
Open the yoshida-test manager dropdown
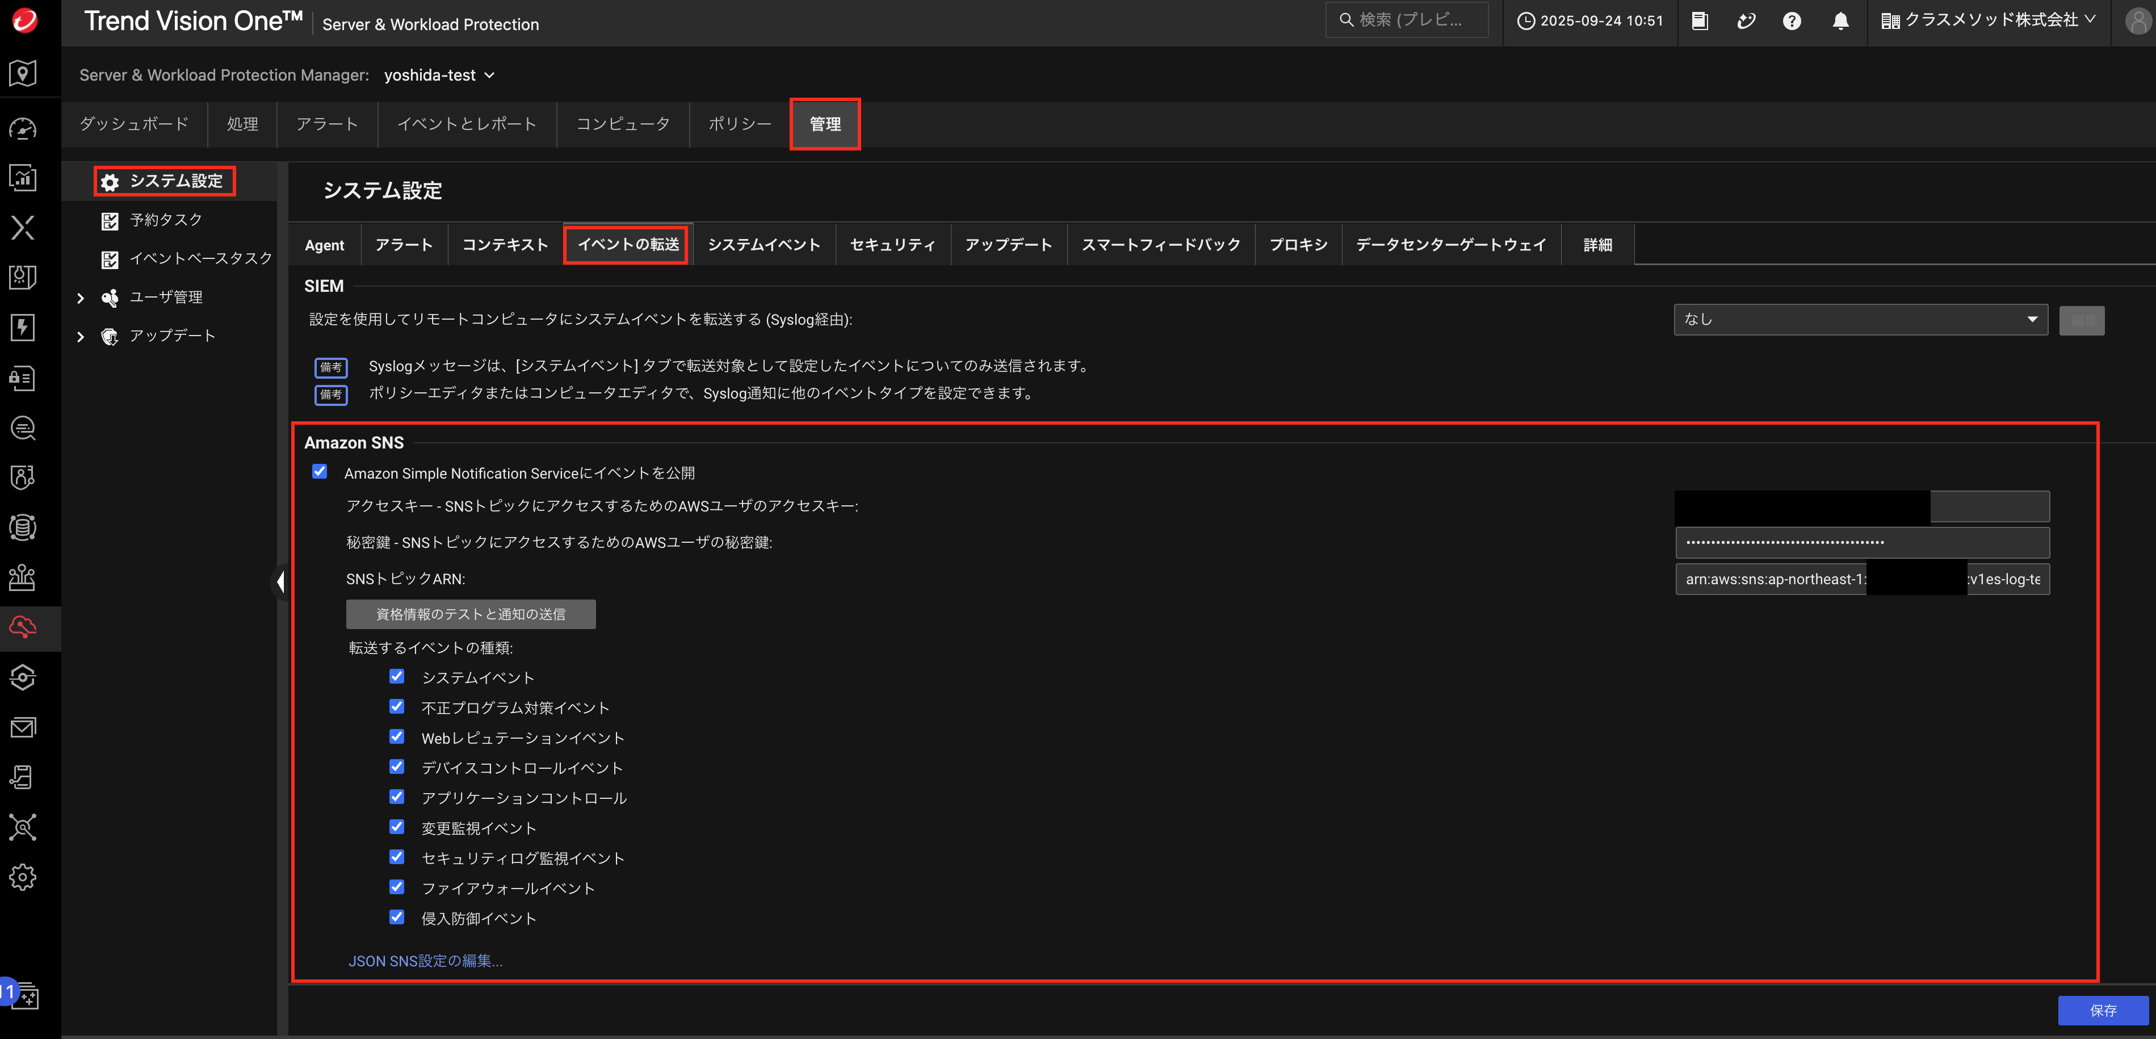439,76
